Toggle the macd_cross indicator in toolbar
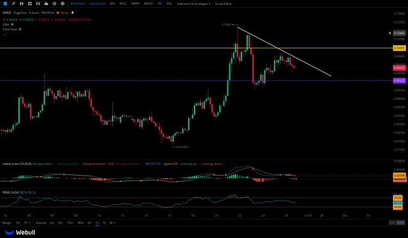Image resolution: width=408 pixels, height=238 pixels. [97, 4]
